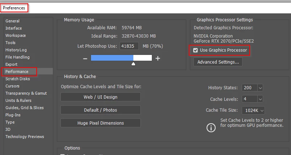Go to File Handling preferences

[x=17, y=57]
